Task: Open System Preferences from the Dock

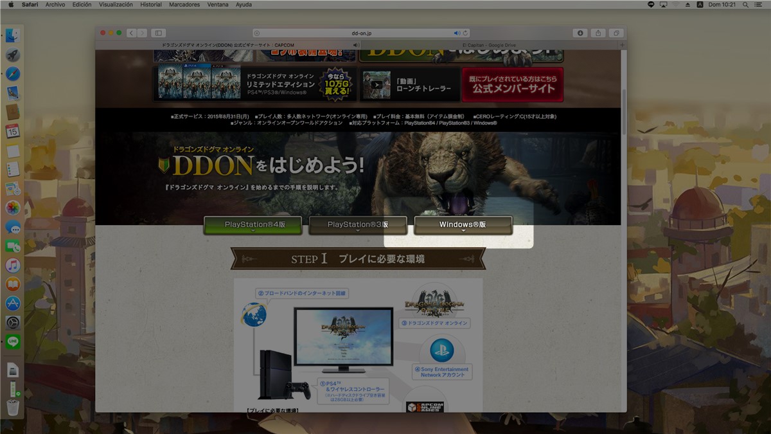Action: pyautogui.click(x=13, y=323)
